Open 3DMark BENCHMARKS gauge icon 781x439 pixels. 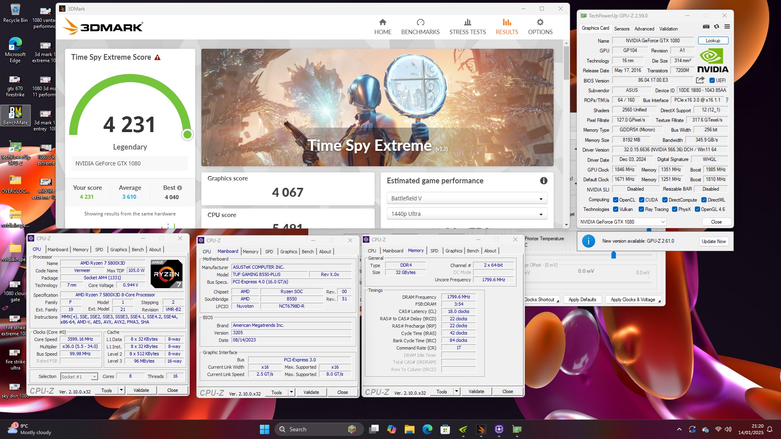[x=420, y=22]
